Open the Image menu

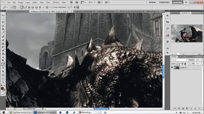pyautogui.click(x=20, y=3)
